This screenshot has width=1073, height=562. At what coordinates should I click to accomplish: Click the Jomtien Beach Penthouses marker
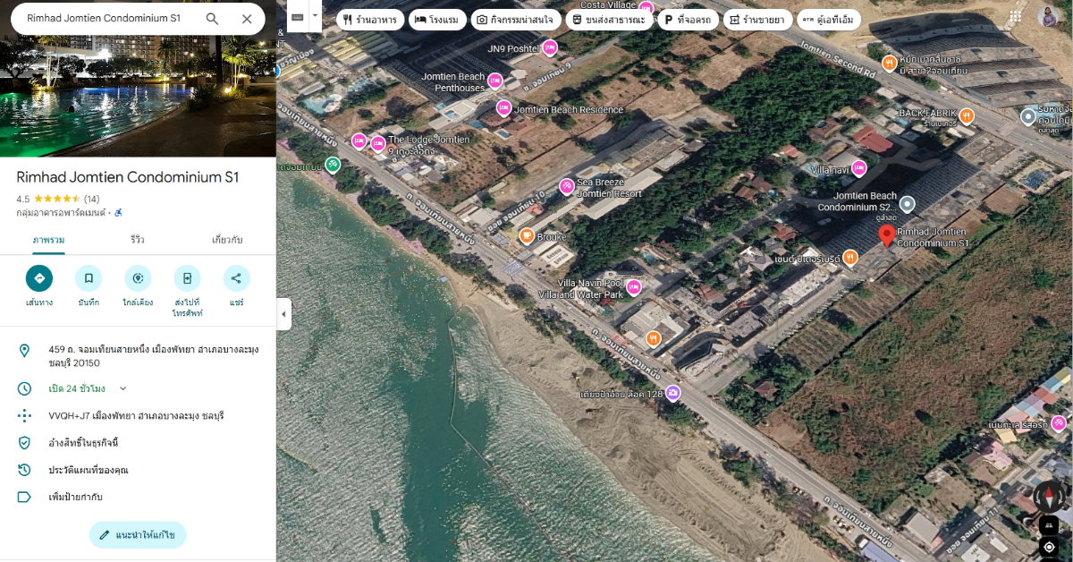pyautogui.click(x=494, y=81)
